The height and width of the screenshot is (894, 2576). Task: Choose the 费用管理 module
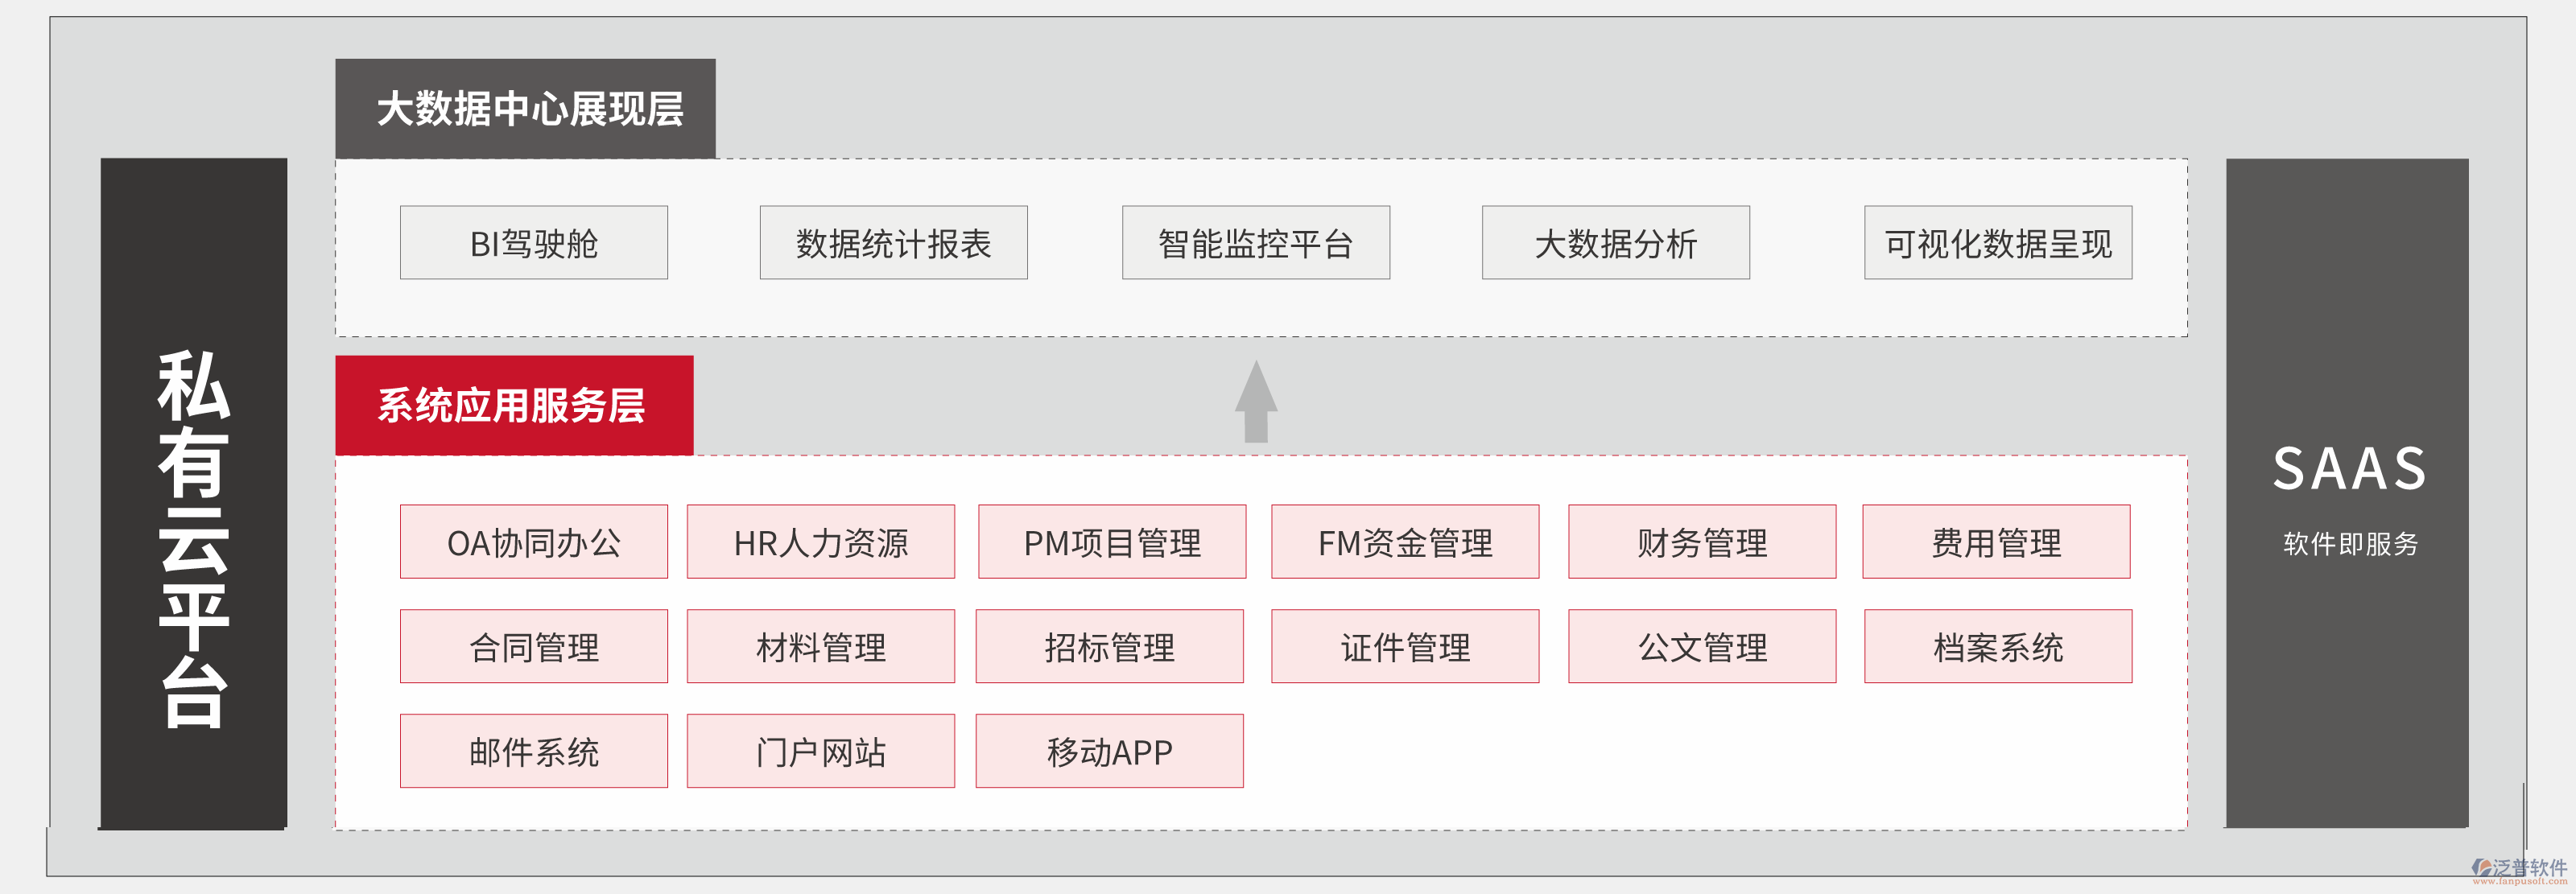[1995, 542]
